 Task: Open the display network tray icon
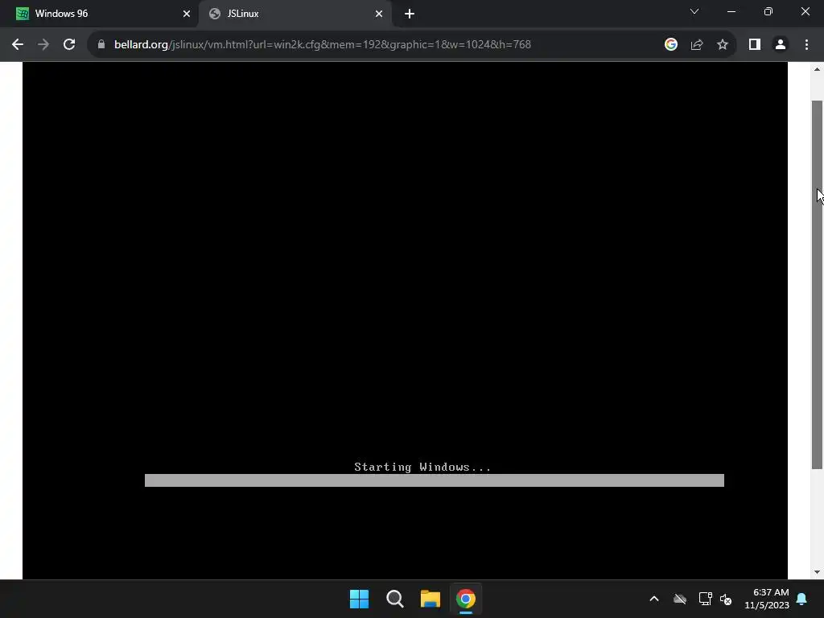pos(705,599)
